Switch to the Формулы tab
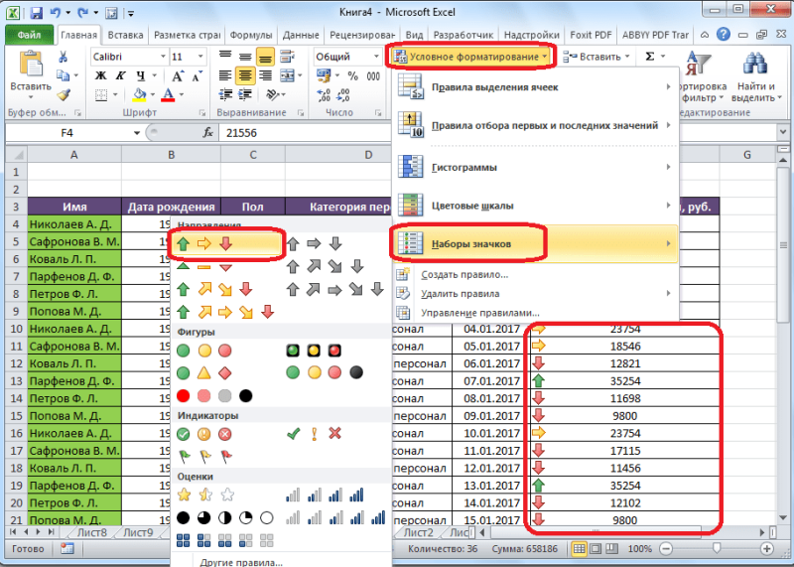This screenshot has width=794, height=567. (x=251, y=35)
